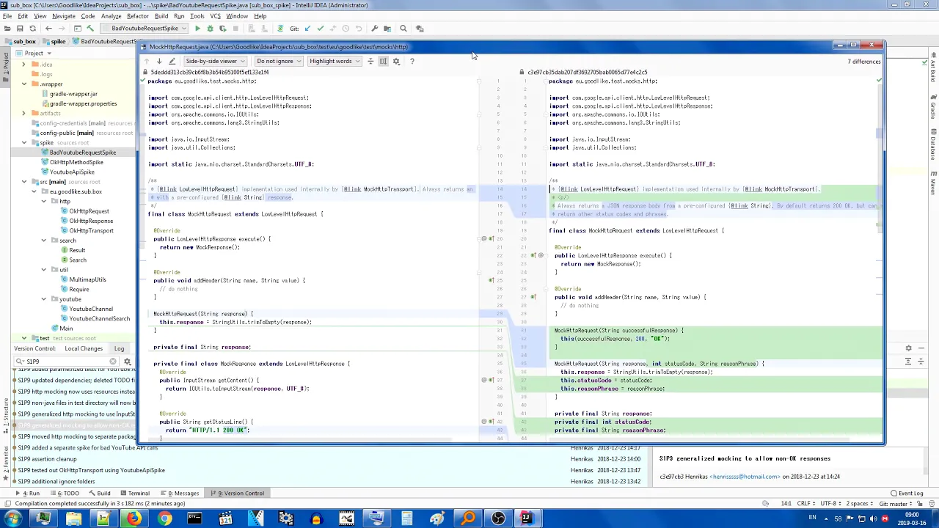939x528 pixels.
Task: Open the Analyze menu
Action: (111, 16)
